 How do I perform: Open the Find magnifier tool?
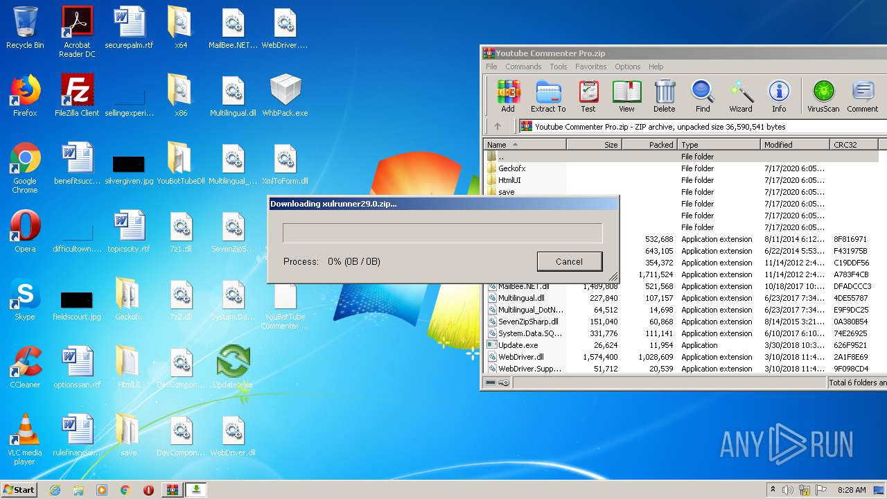pyautogui.click(x=703, y=96)
